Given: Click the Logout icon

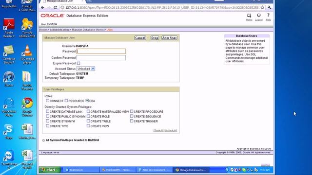Looking at the screenshot, I should (259, 15).
